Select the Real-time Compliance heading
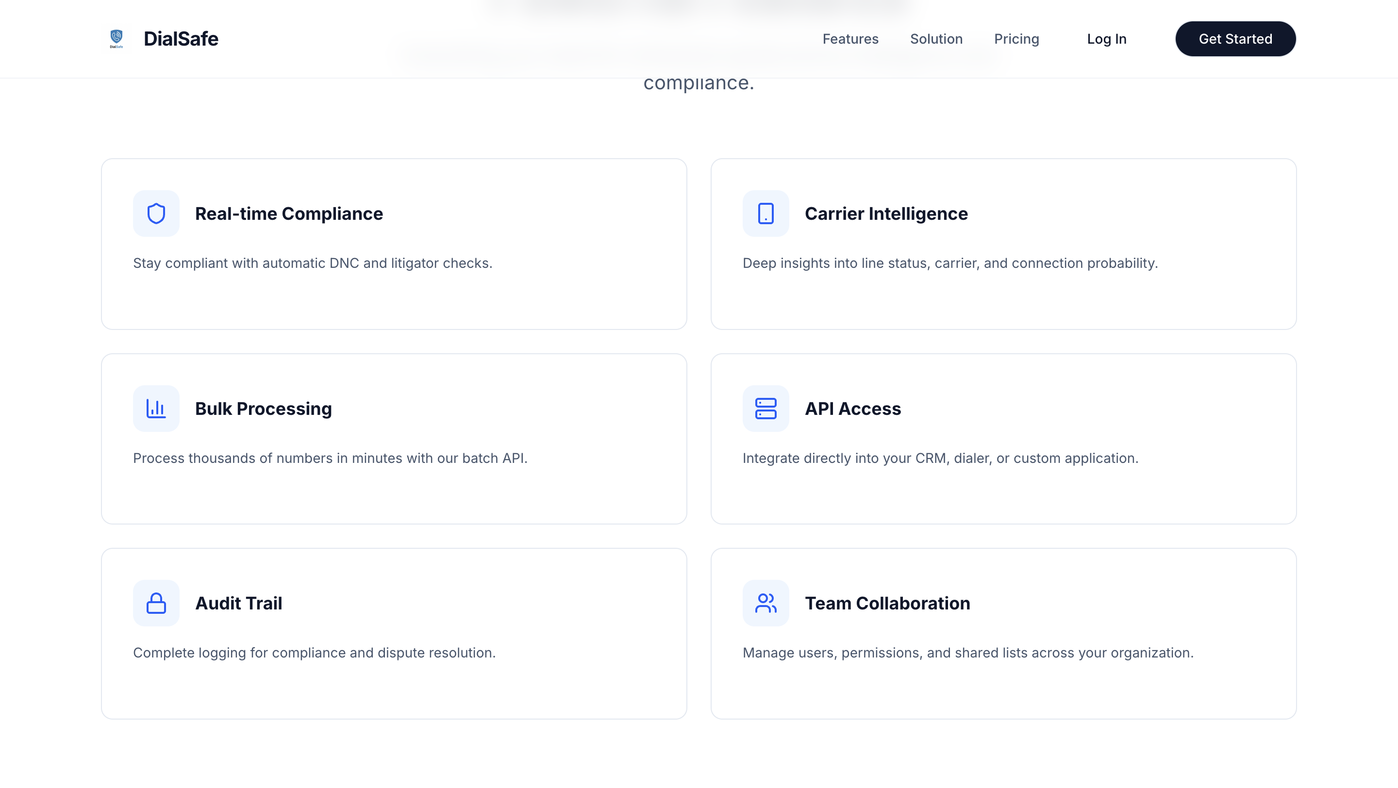 (289, 213)
